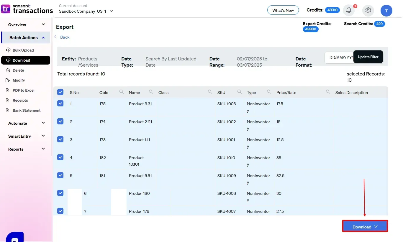Toggle the select-all checkbox in table header
This screenshot has width=403, height=242.
[60, 92]
